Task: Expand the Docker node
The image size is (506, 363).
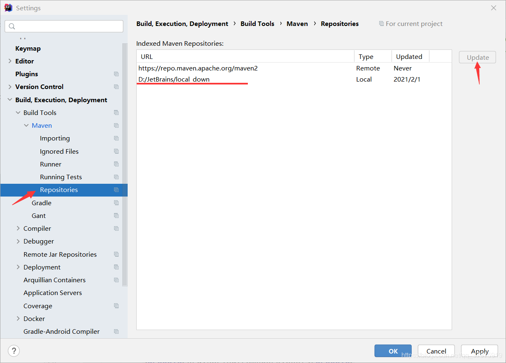Action: pos(18,319)
